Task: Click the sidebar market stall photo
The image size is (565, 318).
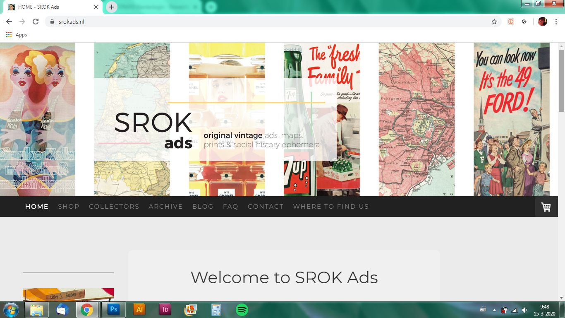Action: click(68, 295)
